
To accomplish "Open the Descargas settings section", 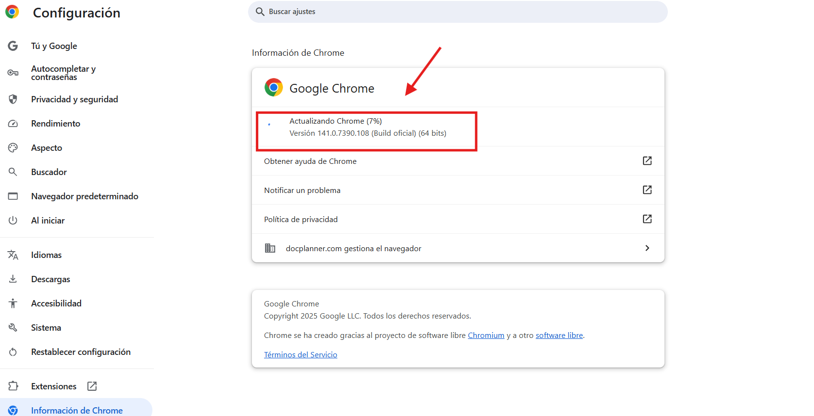I will pyautogui.click(x=50, y=279).
